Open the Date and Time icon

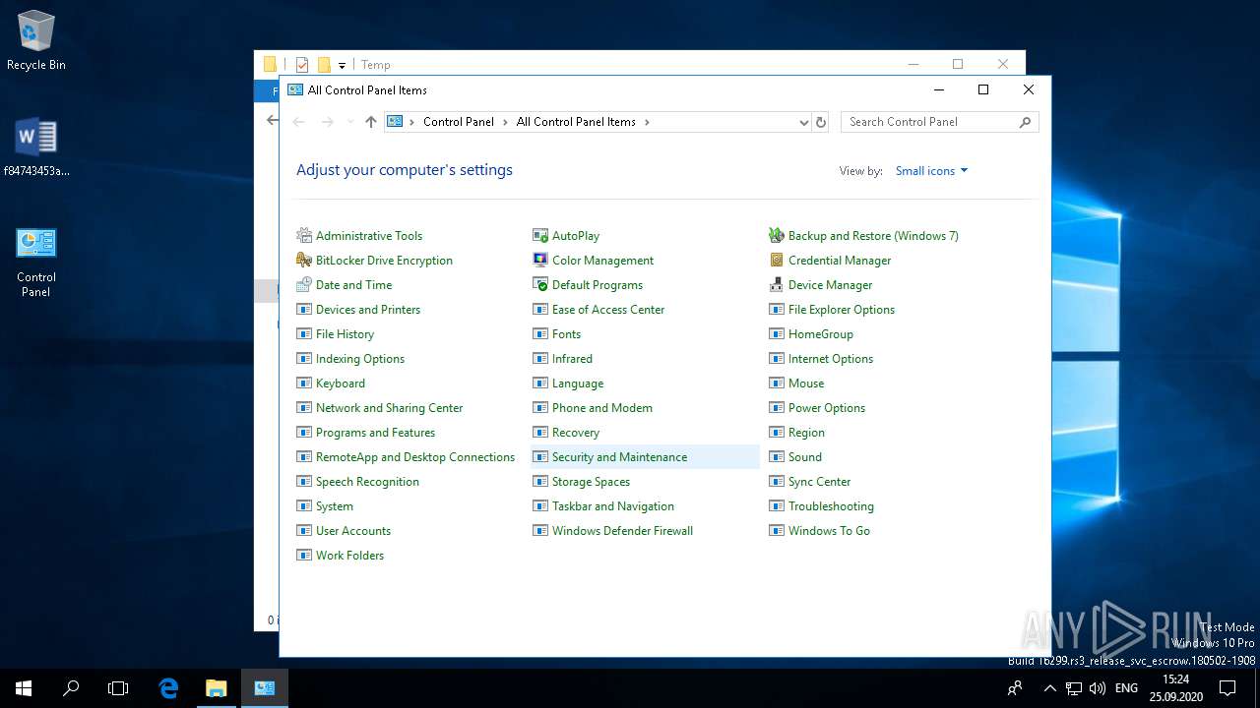click(x=304, y=285)
